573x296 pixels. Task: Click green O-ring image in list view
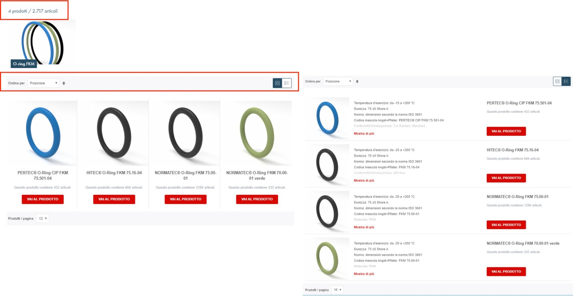327,259
